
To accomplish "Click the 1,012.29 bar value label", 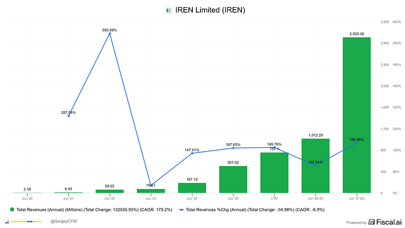I will 315,135.
